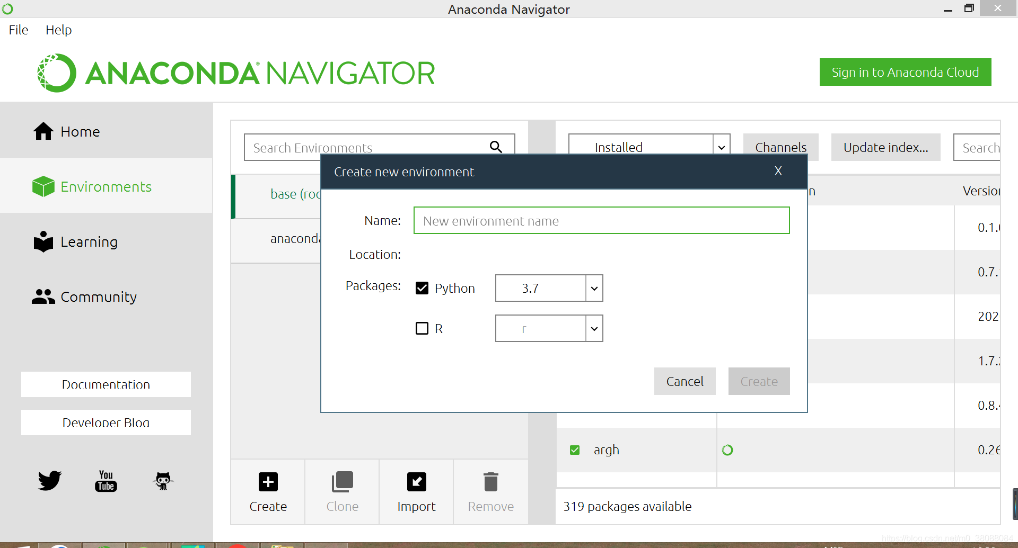Toggle the argh package checkbox
Image resolution: width=1018 pixels, height=548 pixels.
(x=575, y=450)
